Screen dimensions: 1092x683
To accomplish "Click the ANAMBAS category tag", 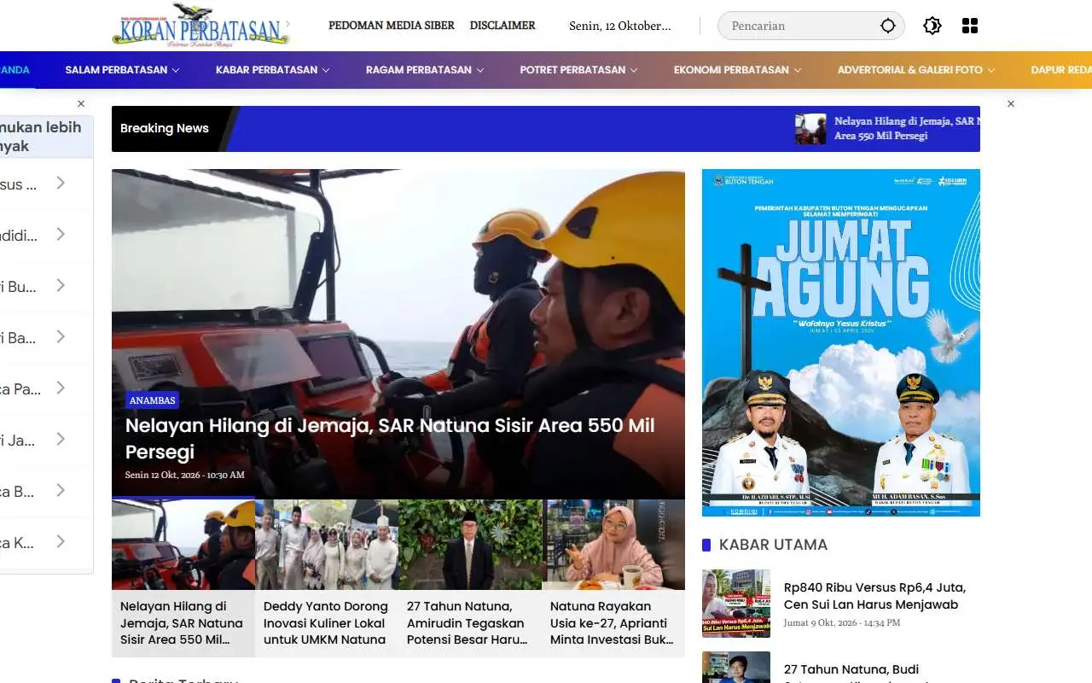I will (x=153, y=400).
